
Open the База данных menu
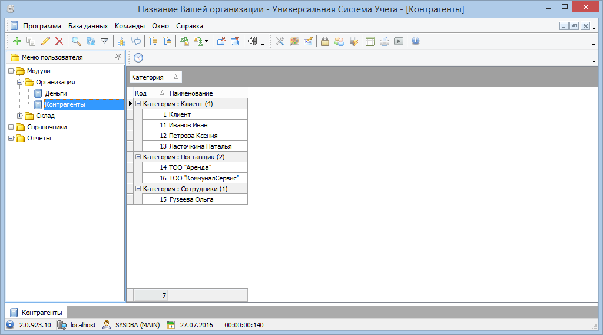(88, 26)
